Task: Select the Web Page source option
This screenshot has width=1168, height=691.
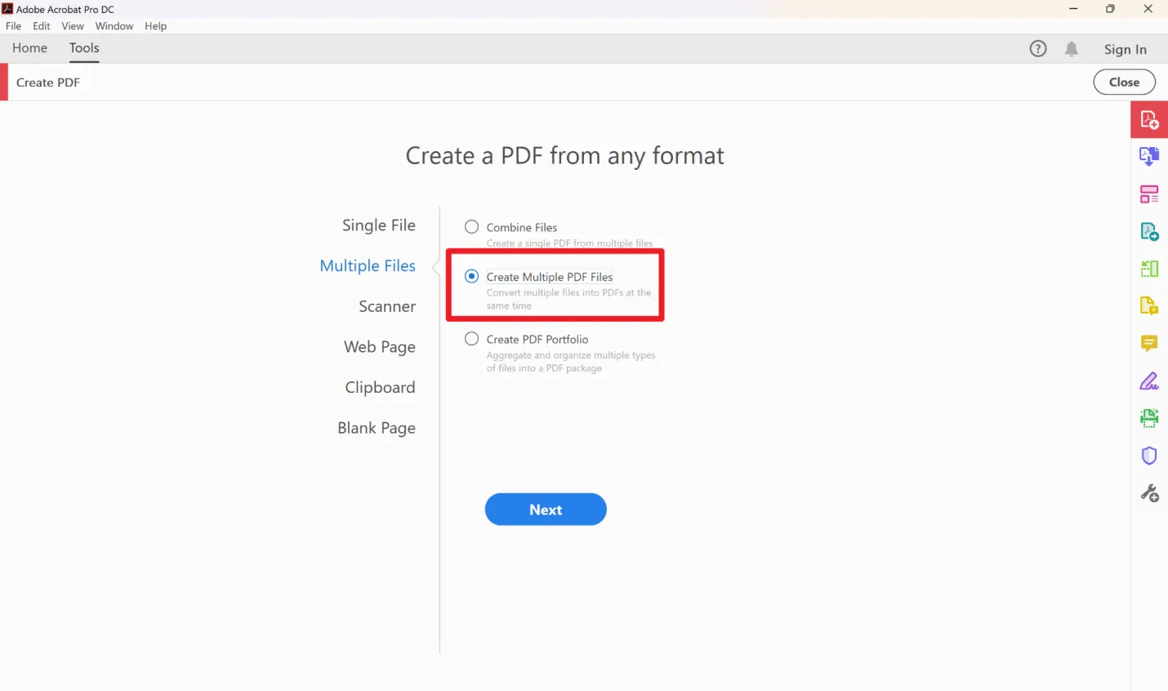Action: [x=380, y=346]
